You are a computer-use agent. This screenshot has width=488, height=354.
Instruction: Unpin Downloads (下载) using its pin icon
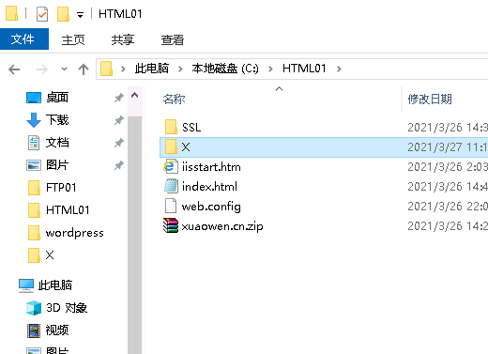(x=118, y=120)
